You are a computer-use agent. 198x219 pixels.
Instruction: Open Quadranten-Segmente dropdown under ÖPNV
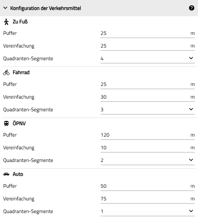tap(148, 160)
